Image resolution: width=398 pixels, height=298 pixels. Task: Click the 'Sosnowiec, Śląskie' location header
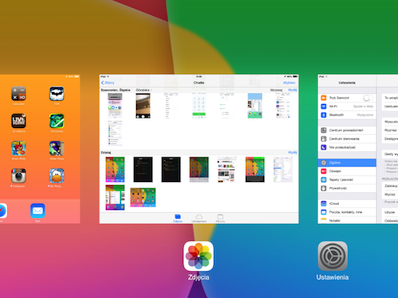click(x=115, y=90)
